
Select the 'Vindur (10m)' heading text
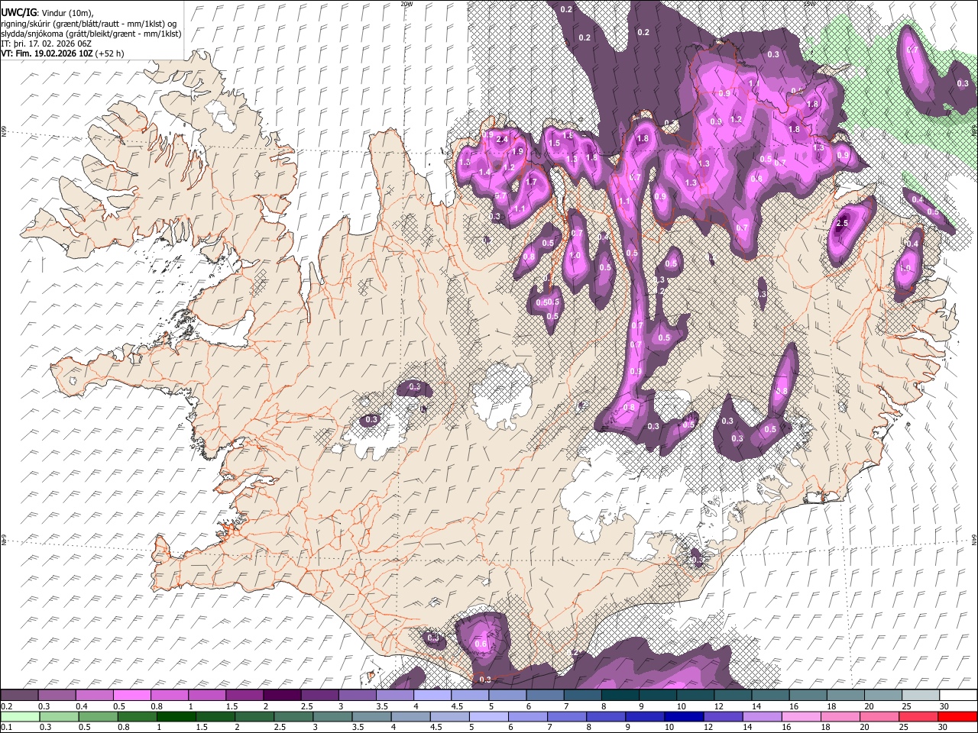click(x=66, y=12)
